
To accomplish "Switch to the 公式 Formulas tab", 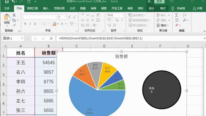I will (x=72, y=8).
